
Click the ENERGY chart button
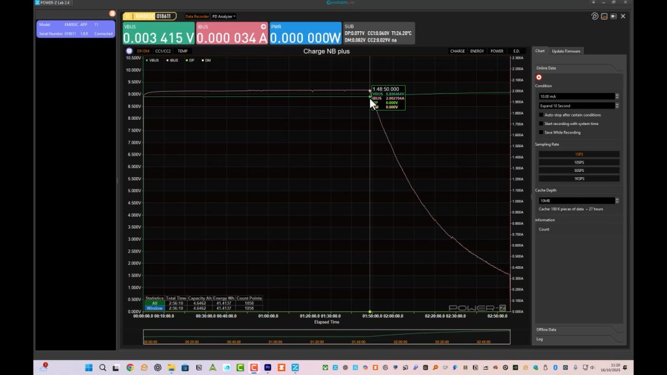point(477,51)
